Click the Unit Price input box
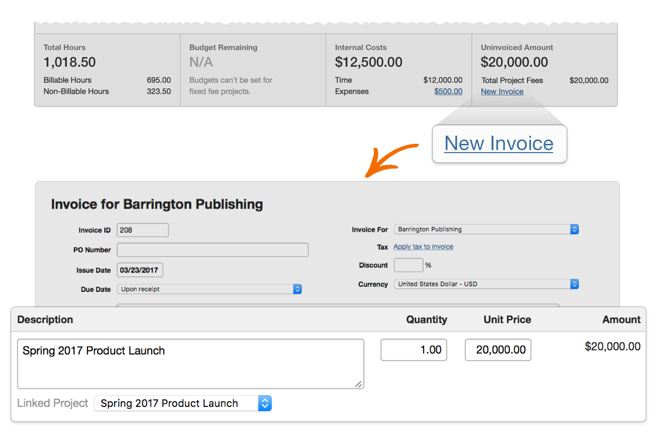Screen dimensions: 658x446 click(x=498, y=350)
